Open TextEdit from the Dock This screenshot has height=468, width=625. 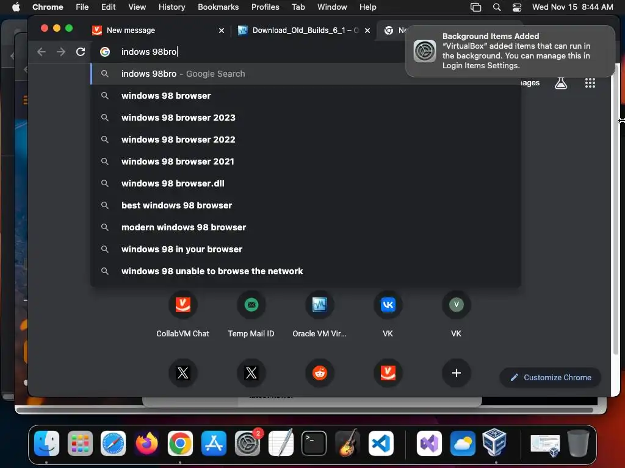pos(281,443)
